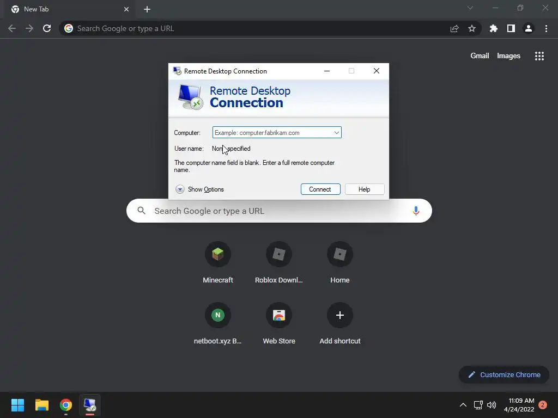Screen dimensions: 558x418
Task: Click Remote Desktop icon in taskbar
Action: [90, 405]
